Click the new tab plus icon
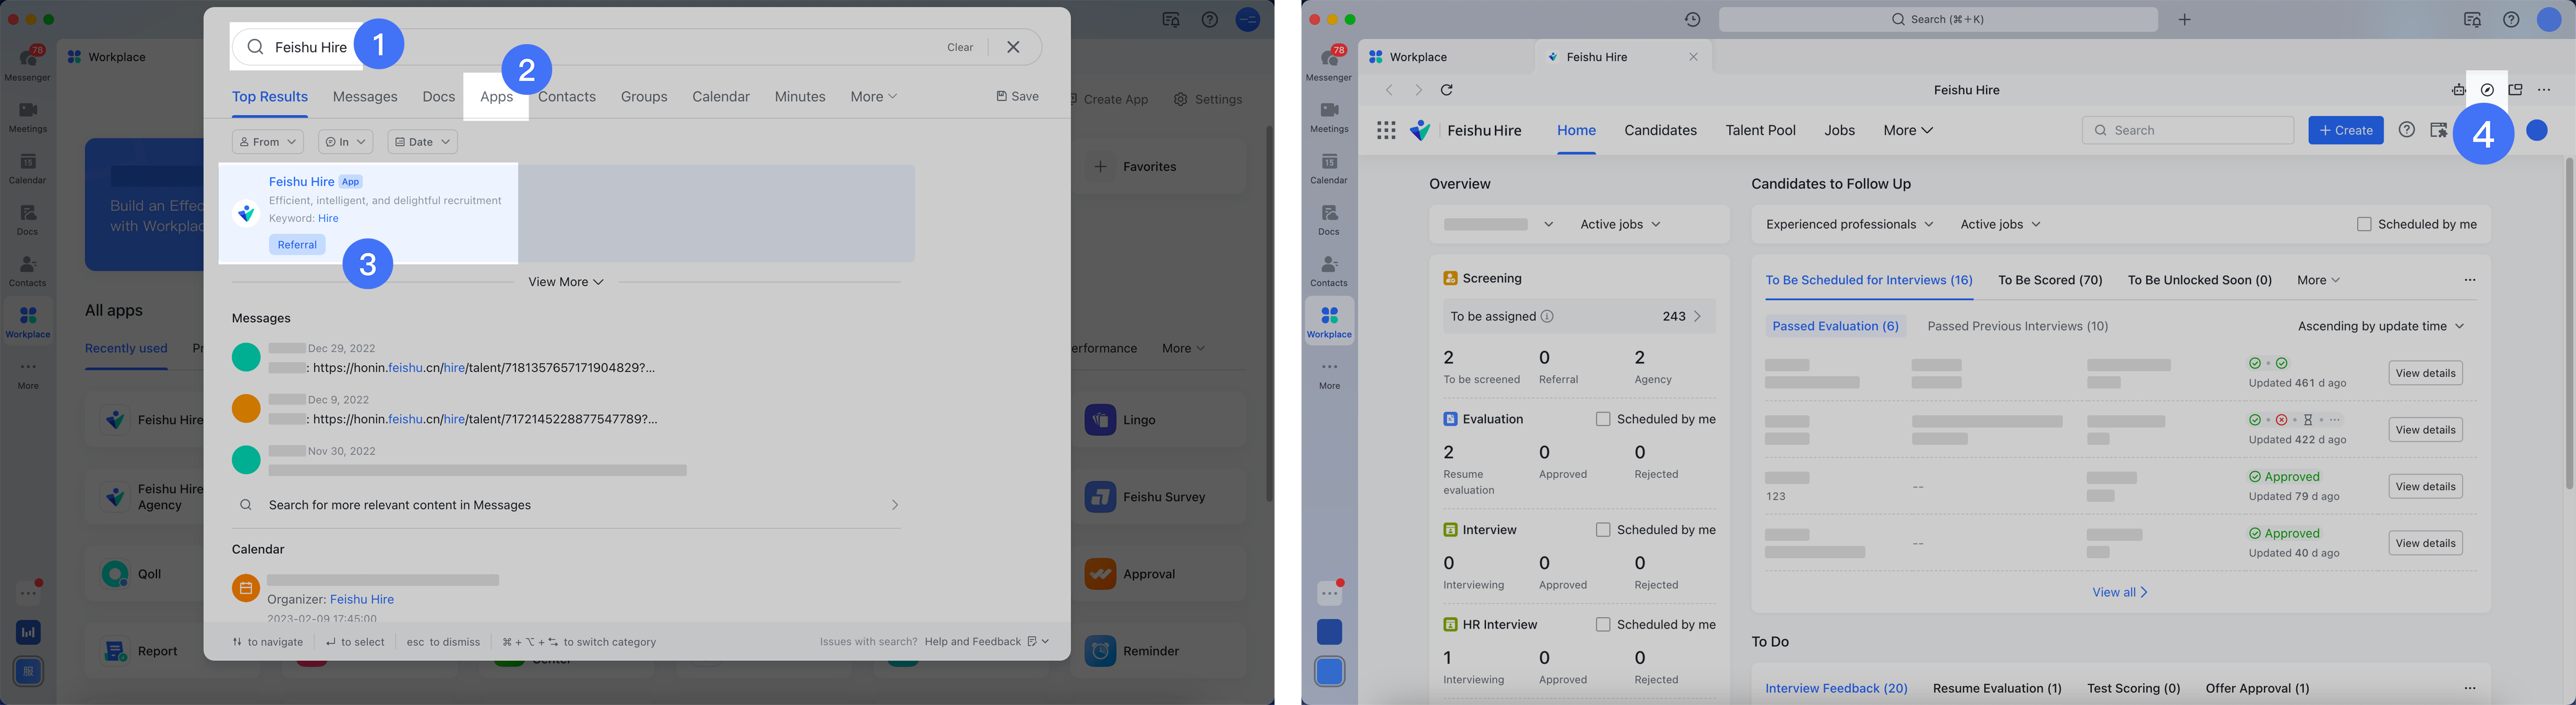This screenshot has height=705, width=2576. point(2185,19)
